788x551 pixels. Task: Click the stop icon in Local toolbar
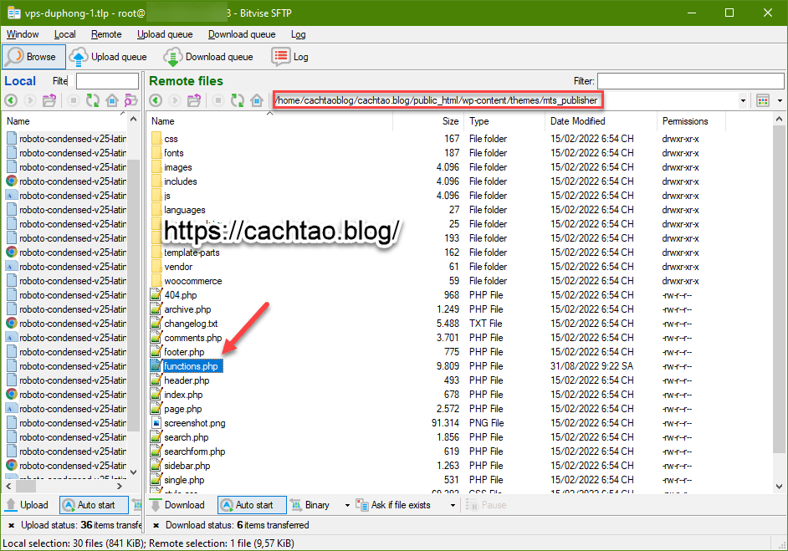click(x=74, y=100)
